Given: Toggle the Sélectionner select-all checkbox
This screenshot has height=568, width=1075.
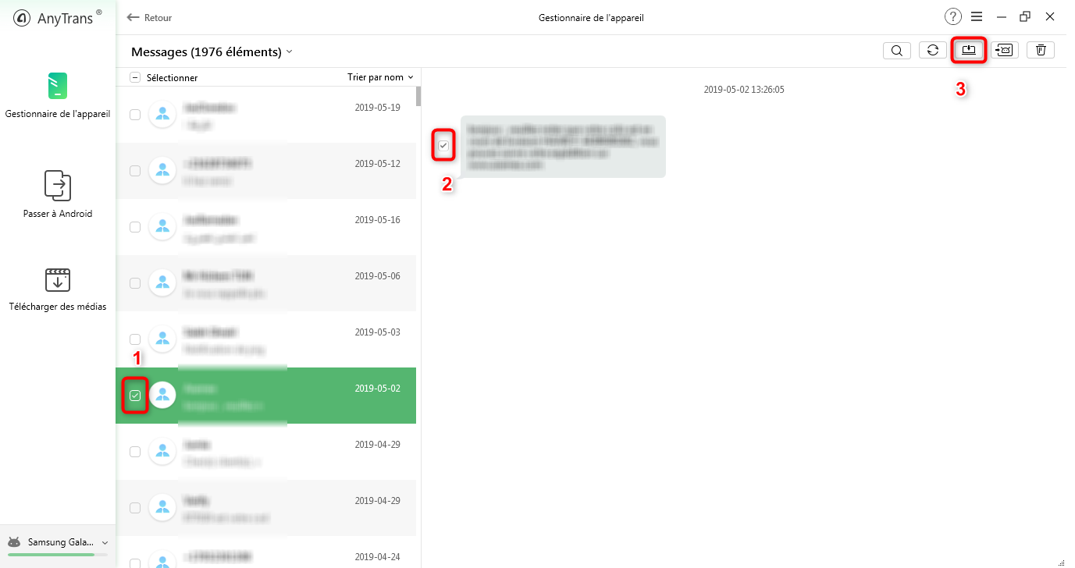Looking at the screenshot, I should click(x=135, y=77).
